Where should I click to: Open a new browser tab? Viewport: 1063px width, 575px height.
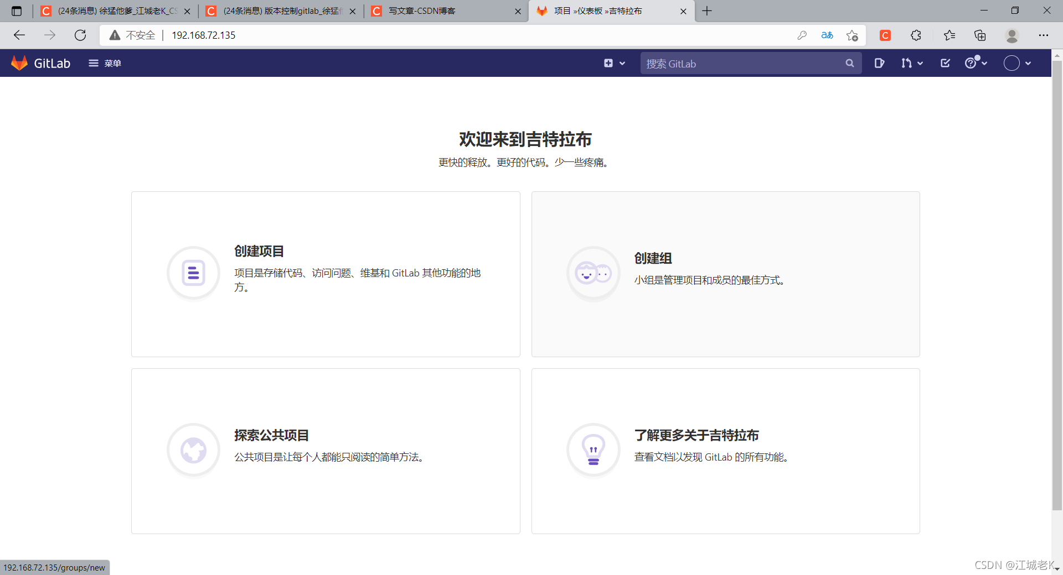(x=707, y=11)
